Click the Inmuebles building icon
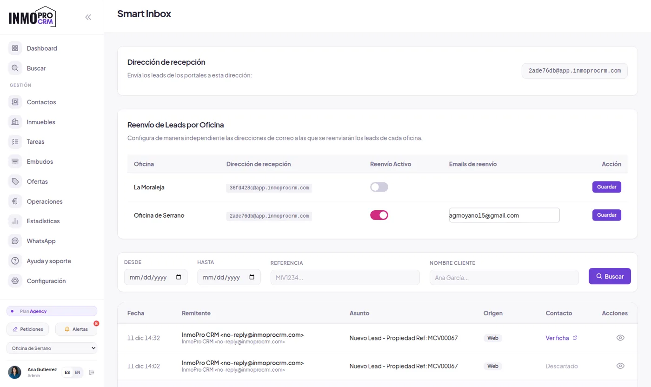The image size is (651, 387). click(15, 122)
